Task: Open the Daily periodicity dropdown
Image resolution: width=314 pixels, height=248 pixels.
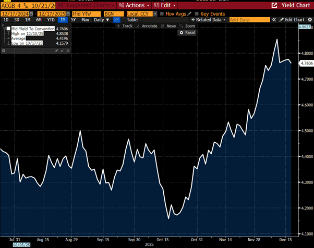Action: (102, 20)
